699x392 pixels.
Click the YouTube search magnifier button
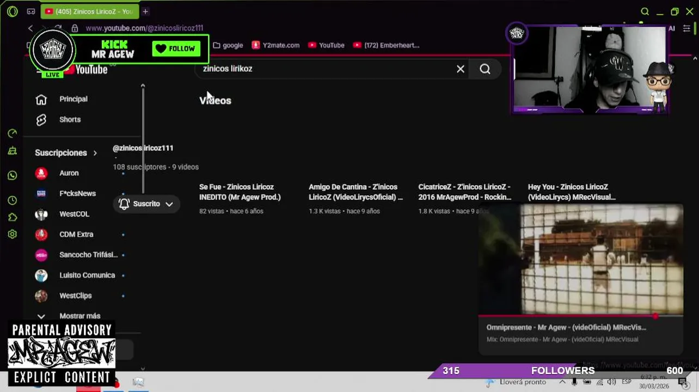[x=485, y=69]
